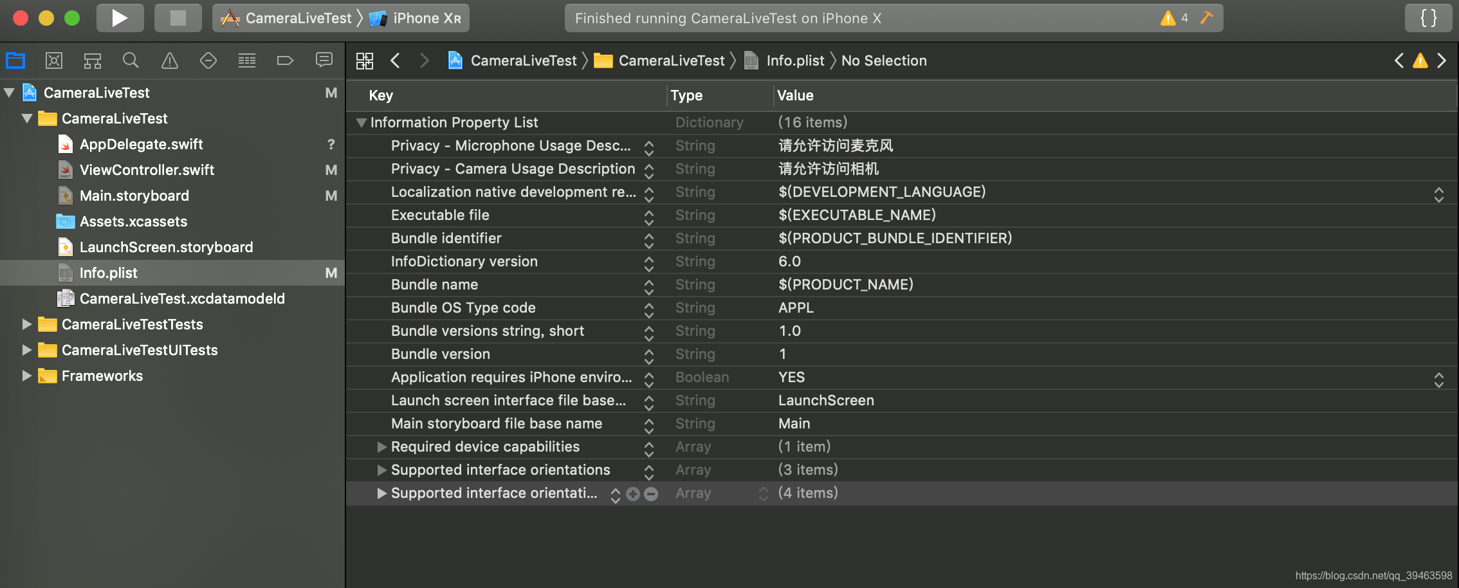This screenshot has width=1459, height=588.
Task: Add a row with the plus button
Action: 633,493
